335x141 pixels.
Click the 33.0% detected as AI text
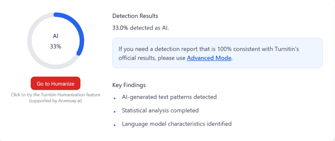141,28
